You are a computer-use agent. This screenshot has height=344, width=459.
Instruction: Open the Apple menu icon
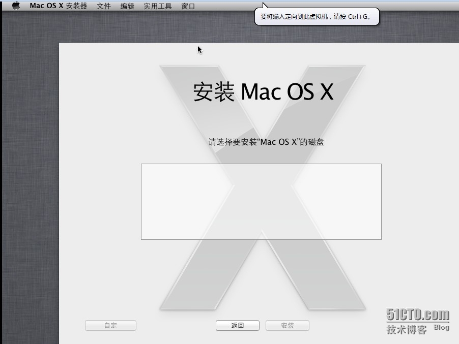[x=16, y=6]
